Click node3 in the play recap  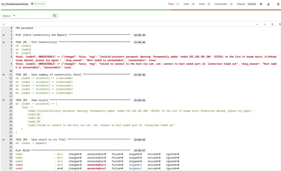point(19,161)
